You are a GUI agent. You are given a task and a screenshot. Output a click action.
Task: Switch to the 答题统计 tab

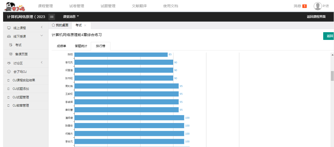[81, 46]
